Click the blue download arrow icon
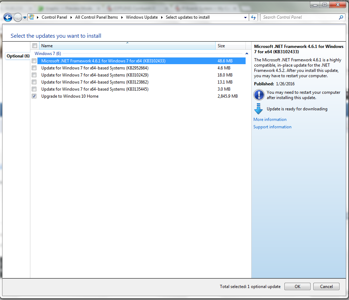 point(258,109)
